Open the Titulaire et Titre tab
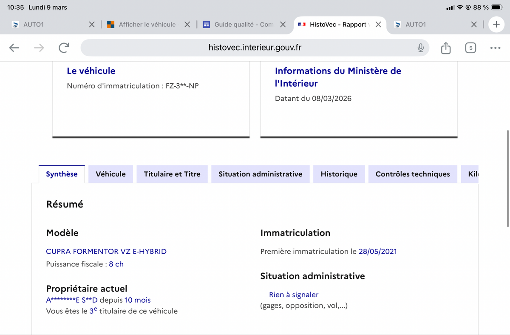Viewport: 510px width, 335px height. (x=172, y=174)
